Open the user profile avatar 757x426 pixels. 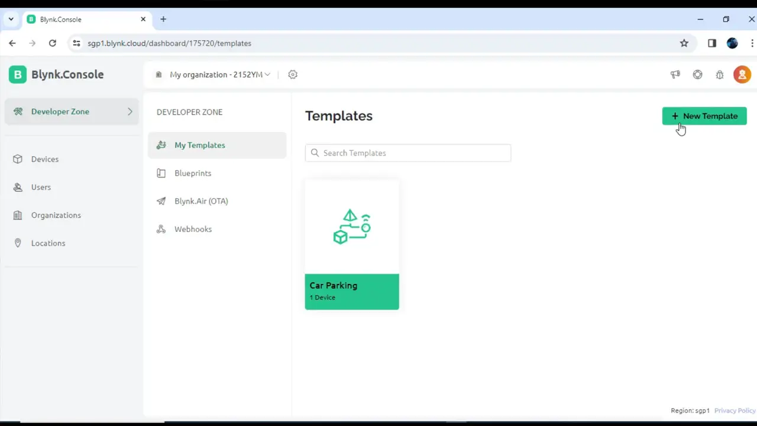(742, 75)
